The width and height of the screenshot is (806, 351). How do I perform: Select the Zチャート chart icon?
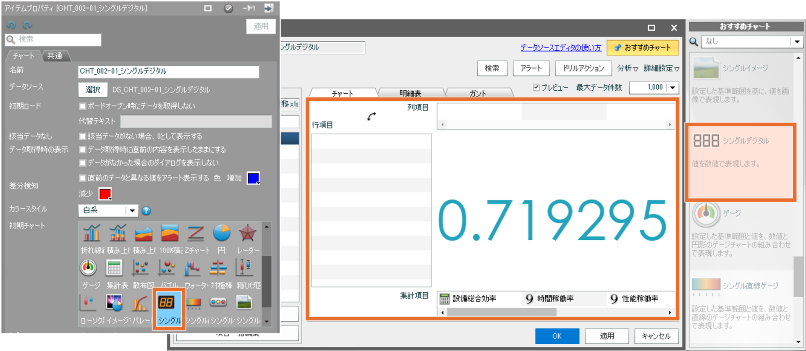[x=196, y=233]
